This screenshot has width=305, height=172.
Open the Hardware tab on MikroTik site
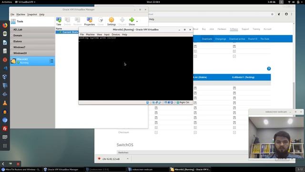[x=222, y=29]
